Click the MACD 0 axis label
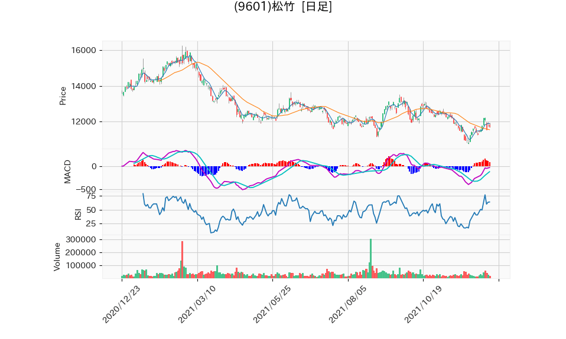Viewport: 566px width, 339px height. point(94,166)
